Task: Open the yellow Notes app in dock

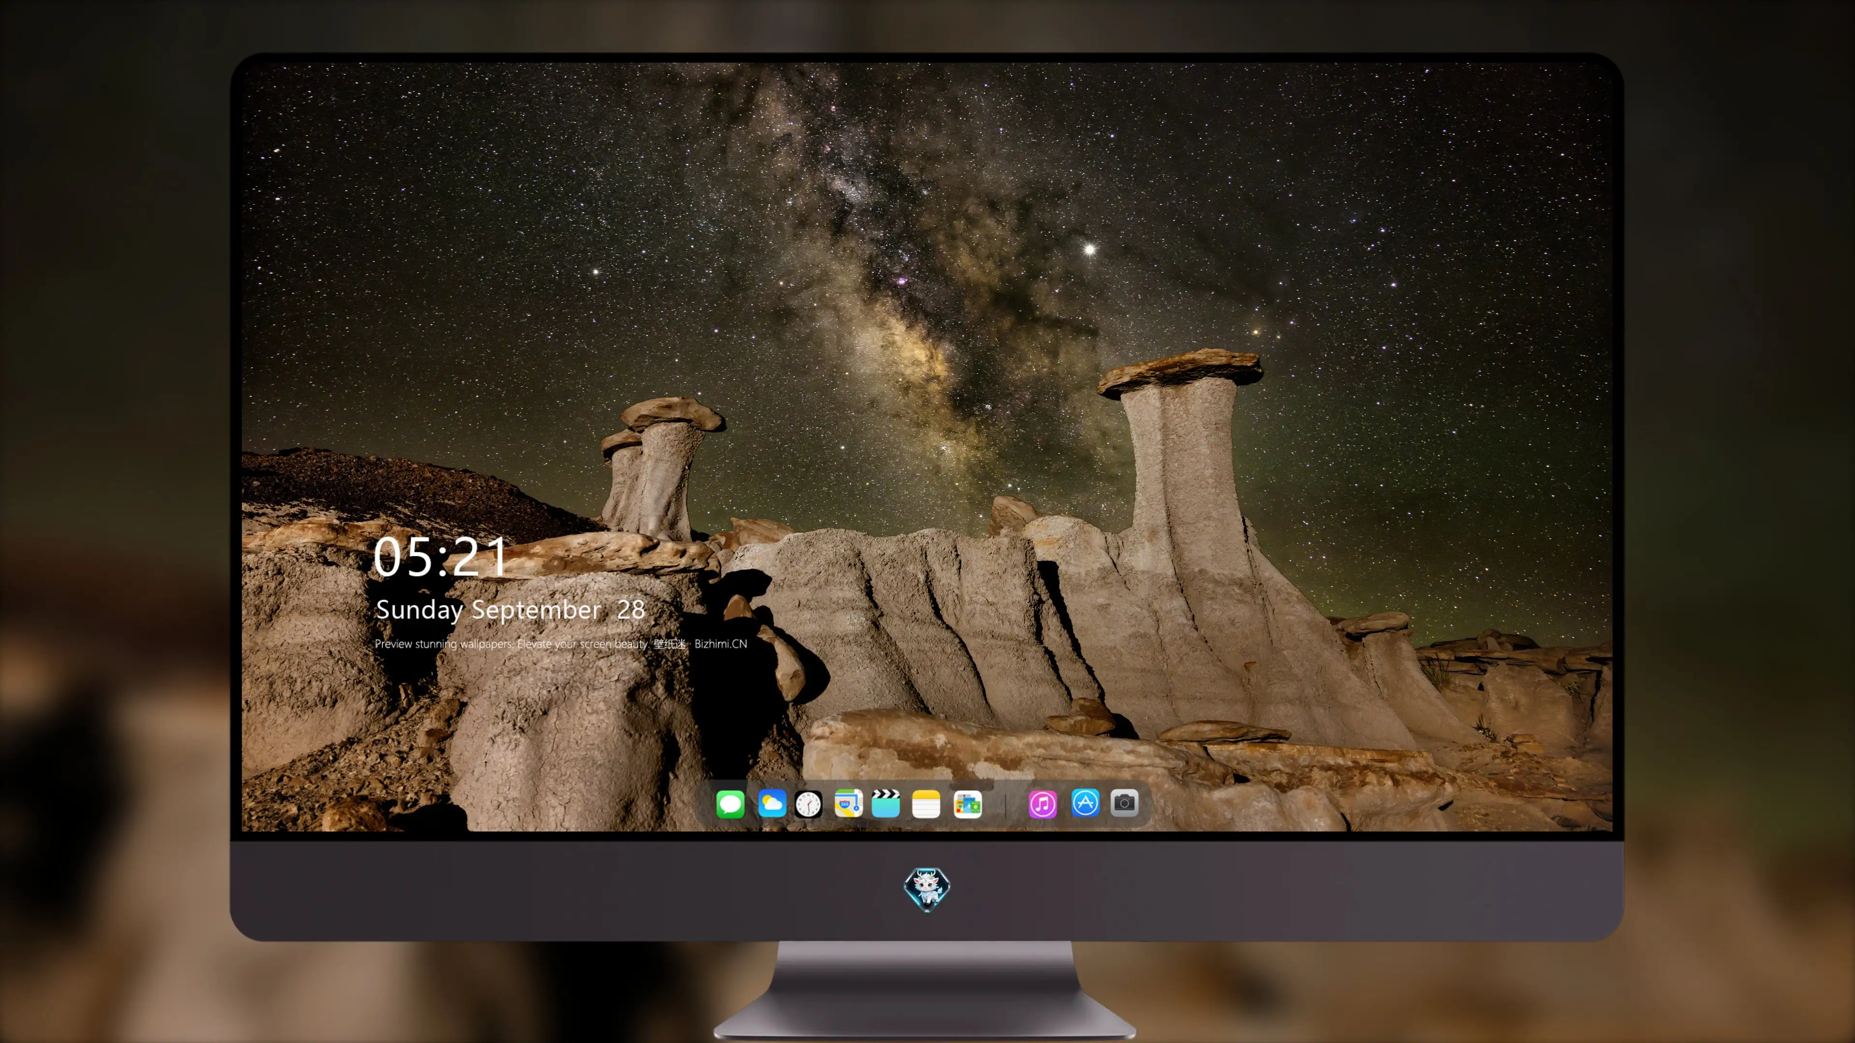Action: point(926,804)
